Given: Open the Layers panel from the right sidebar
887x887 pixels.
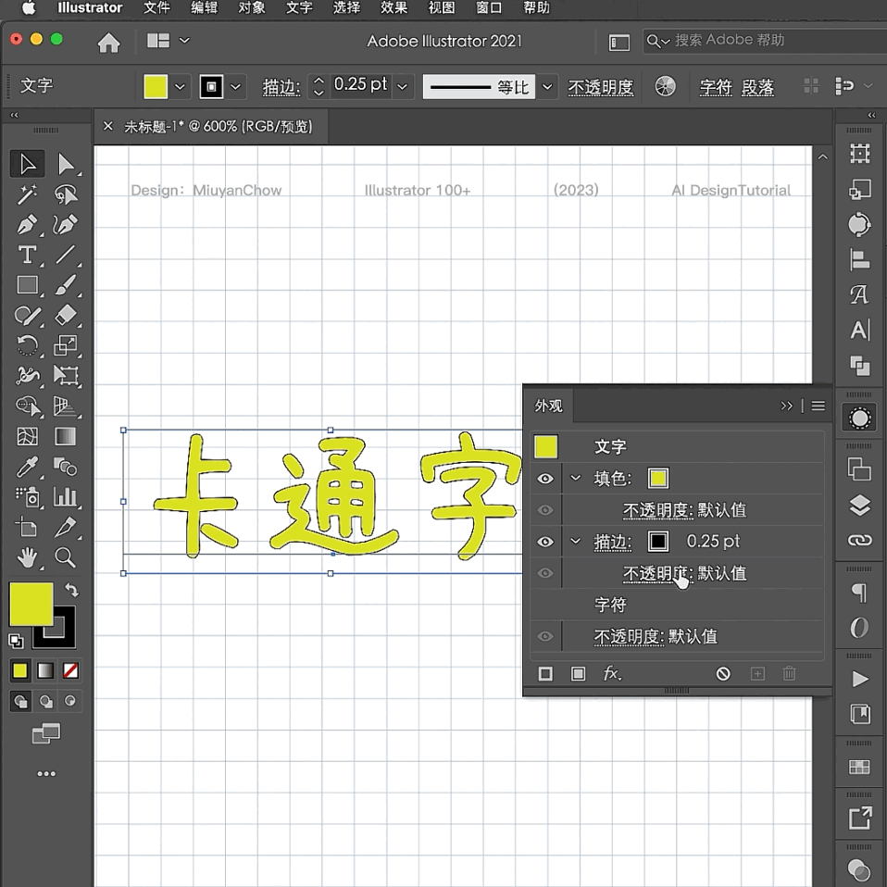Looking at the screenshot, I should click(858, 506).
